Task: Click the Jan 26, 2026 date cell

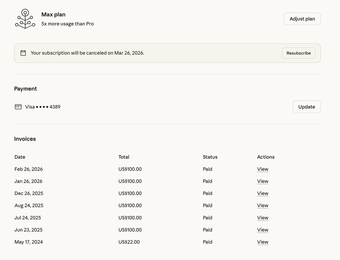Action: click(28, 181)
